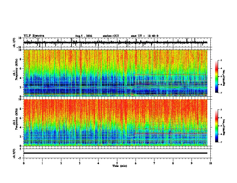Click time axis tick label "4"

point(98,163)
